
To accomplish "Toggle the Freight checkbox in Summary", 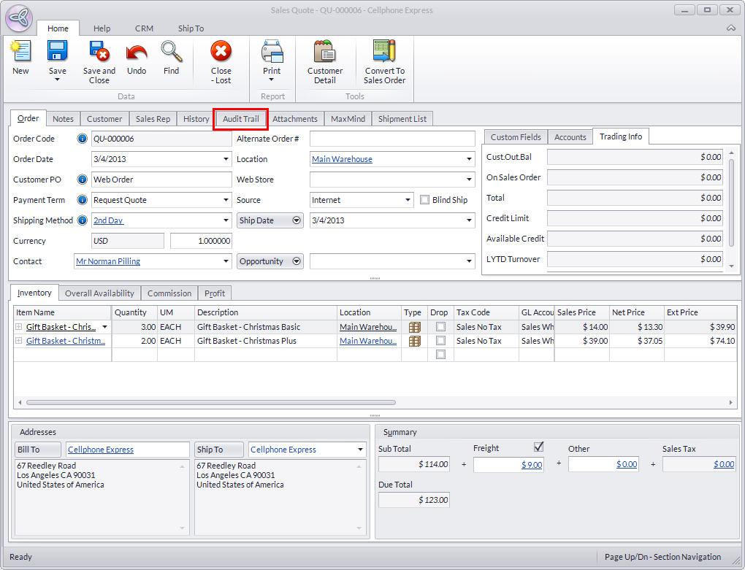I will [539, 447].
